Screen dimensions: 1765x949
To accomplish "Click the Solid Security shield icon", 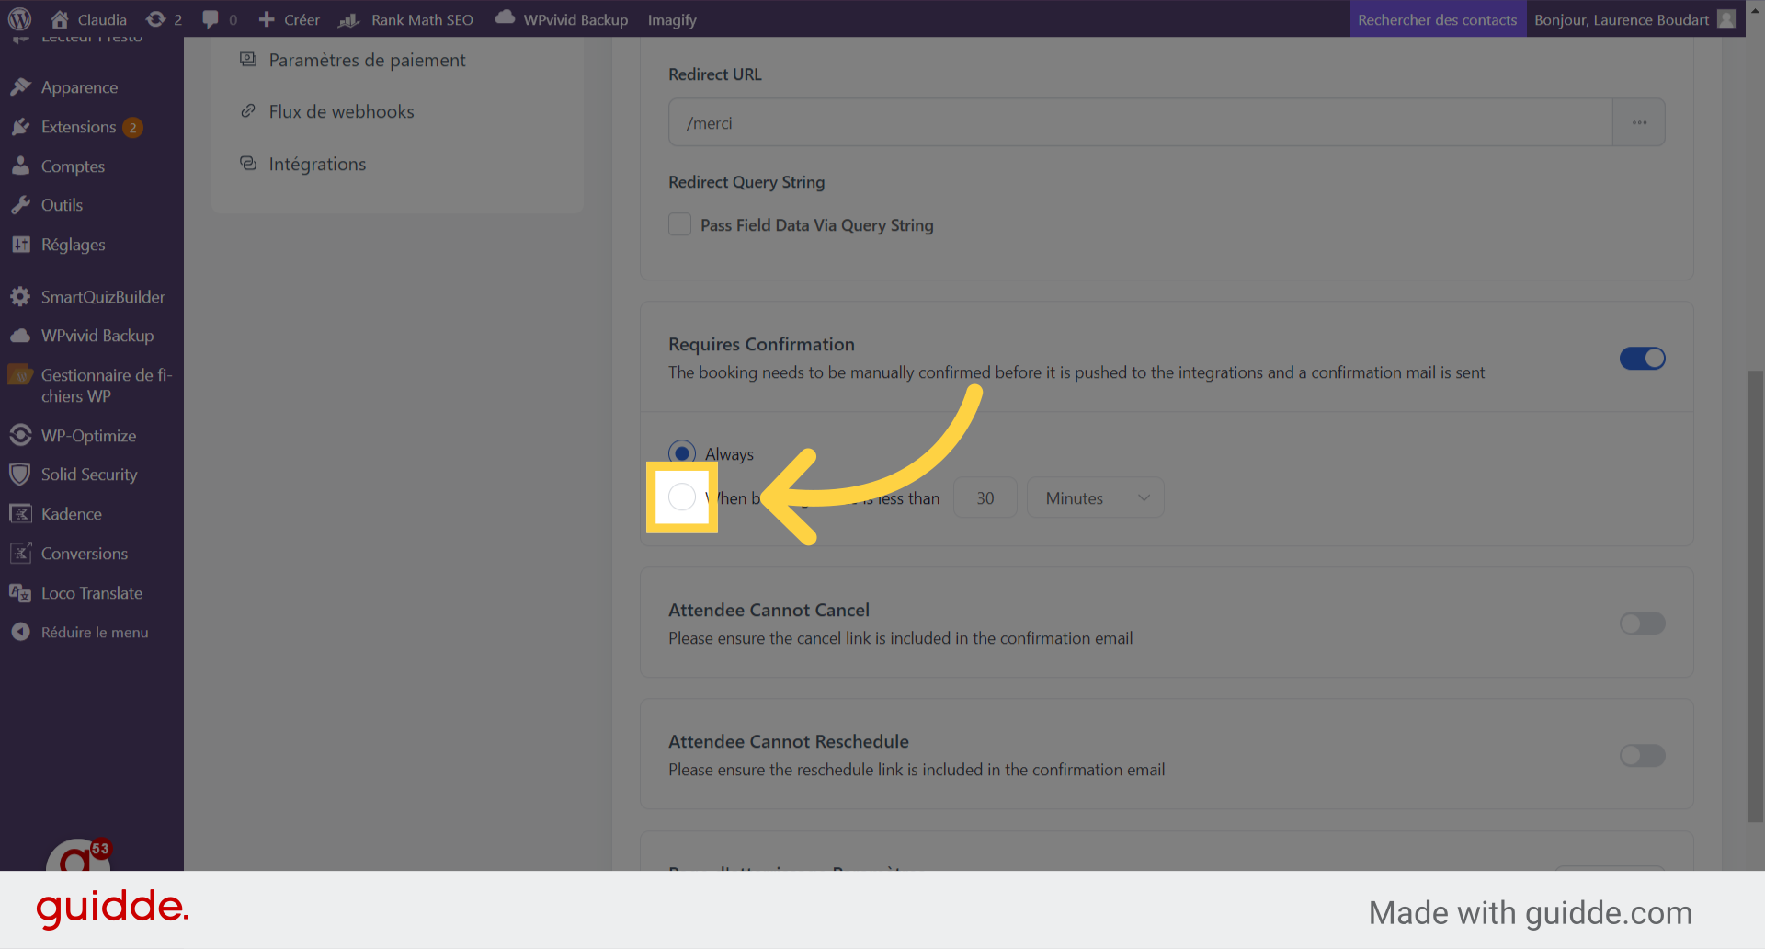I will 20,474.
